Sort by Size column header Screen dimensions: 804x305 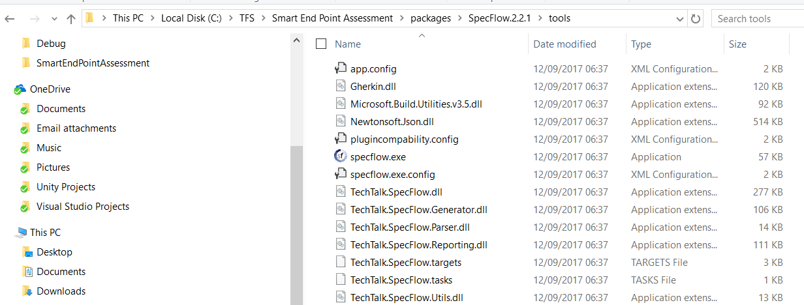(x=737, y=44)
